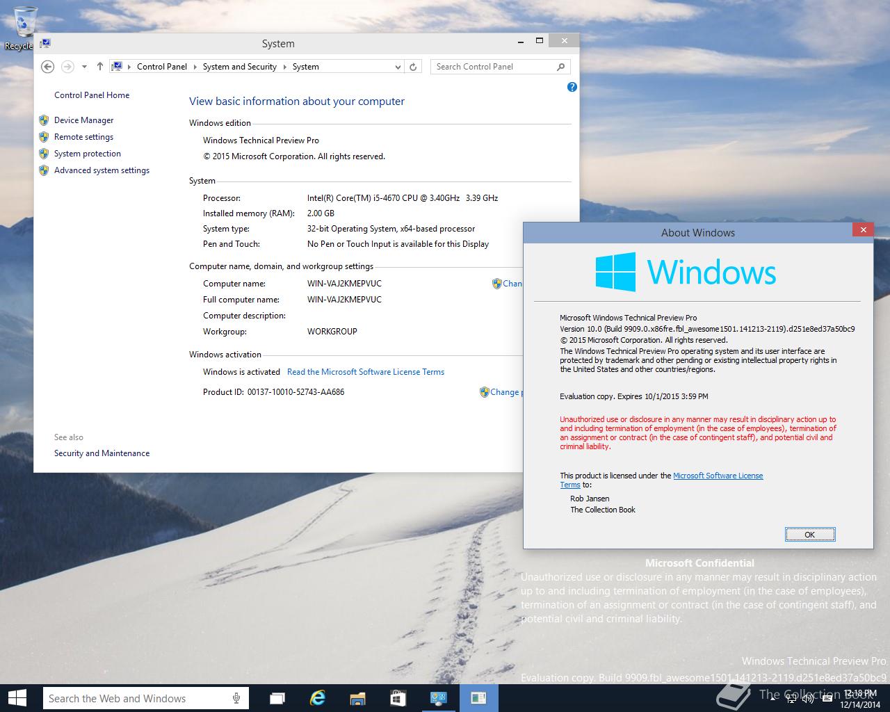Refresh the System control panel page
Viewport: 890px width, 712px height.
point(413,67)
